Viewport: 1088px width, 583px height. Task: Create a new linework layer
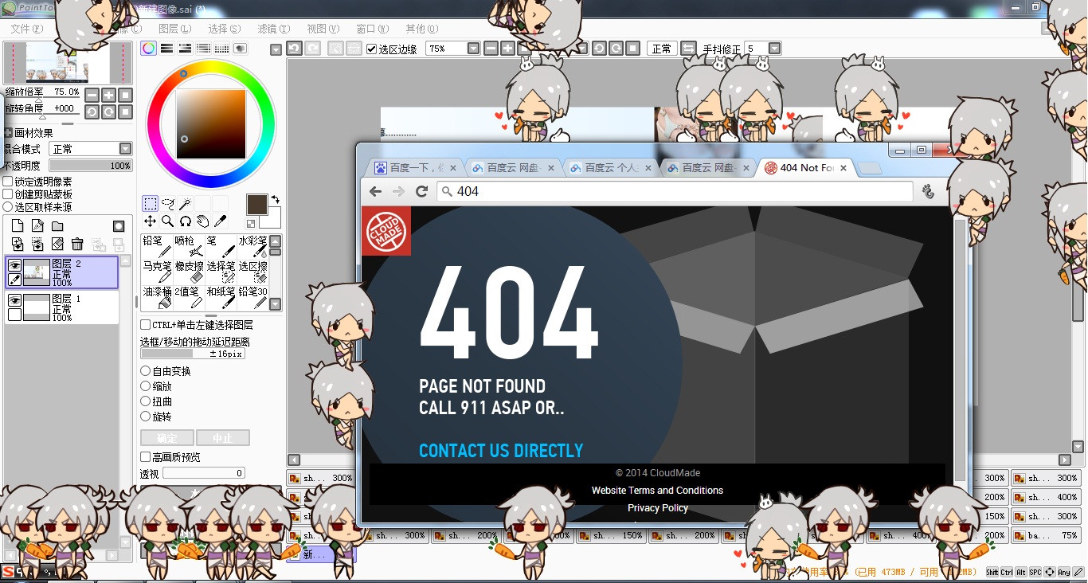[x=37, y=226]
